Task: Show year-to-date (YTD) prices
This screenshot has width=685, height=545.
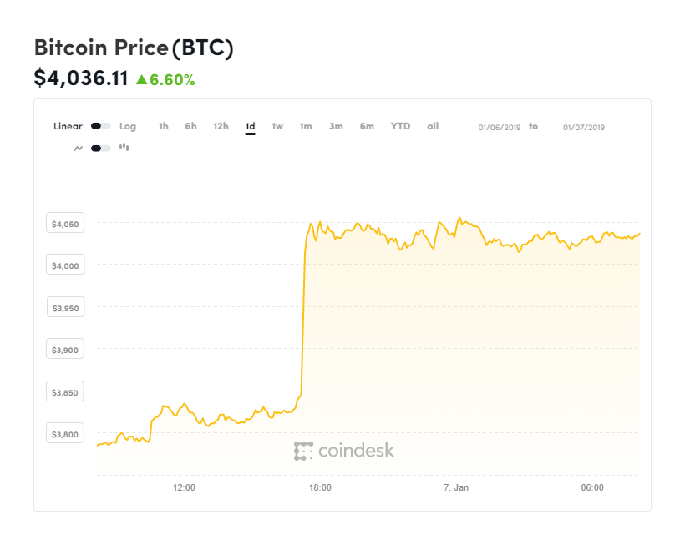Action: pos(401,126)
